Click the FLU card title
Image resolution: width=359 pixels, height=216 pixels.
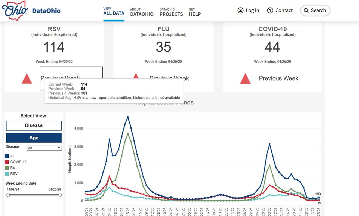[x=163, y=29]
